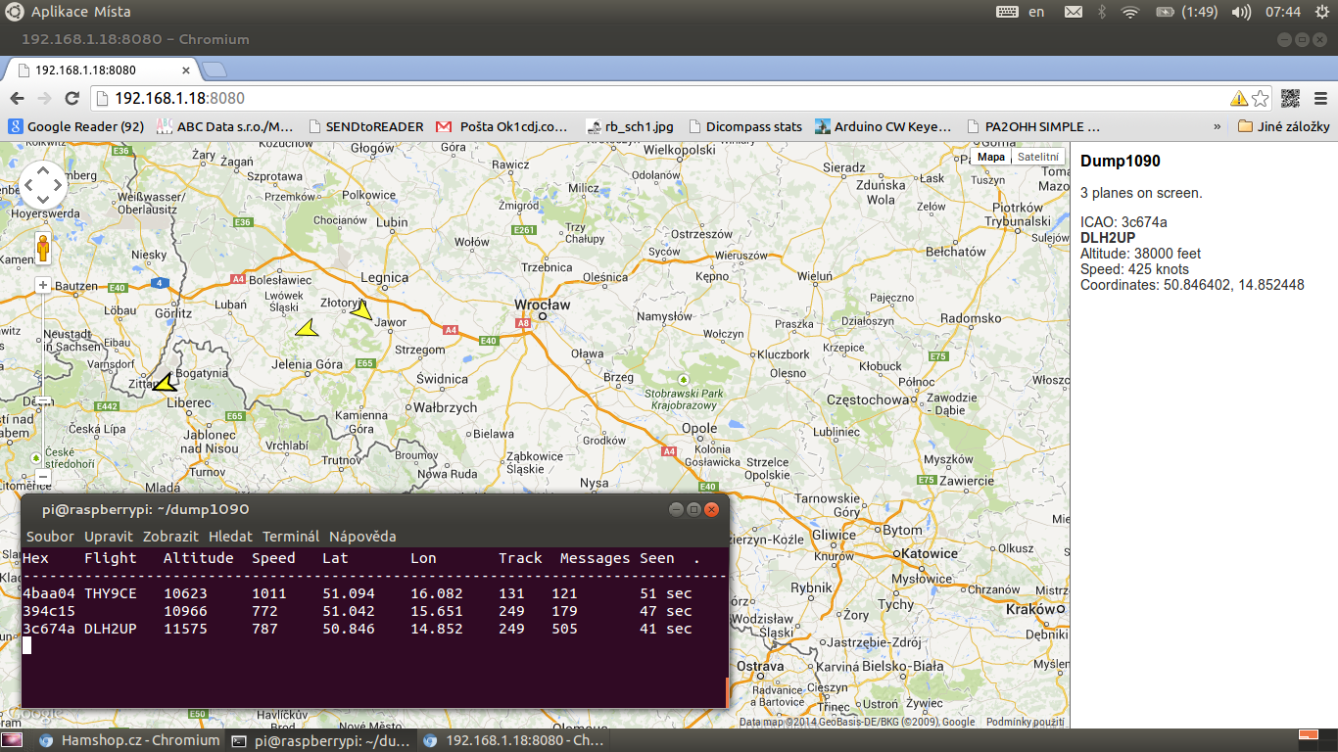Open the Bluetooth indicator
The height and width of the screenshot is (752, 1338).
1102,12
